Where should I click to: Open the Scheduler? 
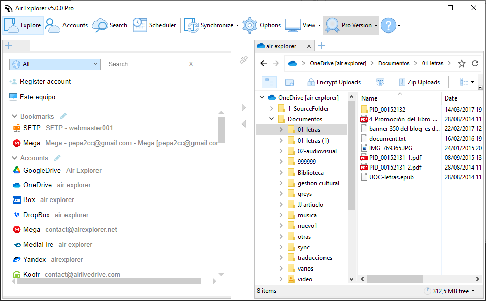click(x=154, y=25)
